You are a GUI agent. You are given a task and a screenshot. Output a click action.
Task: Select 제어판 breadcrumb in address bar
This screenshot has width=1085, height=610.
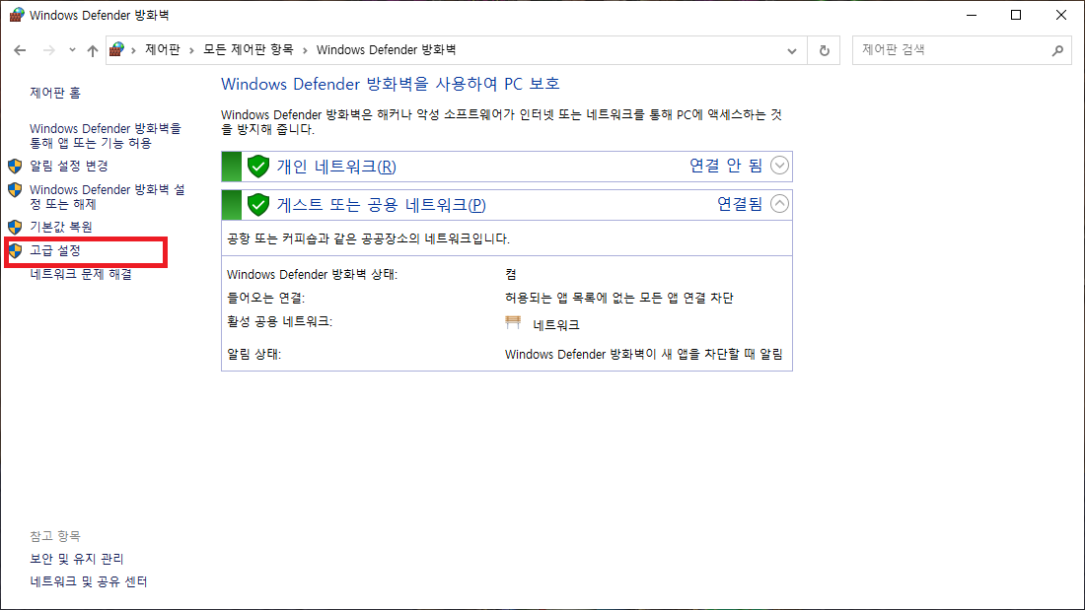[163, 50]
